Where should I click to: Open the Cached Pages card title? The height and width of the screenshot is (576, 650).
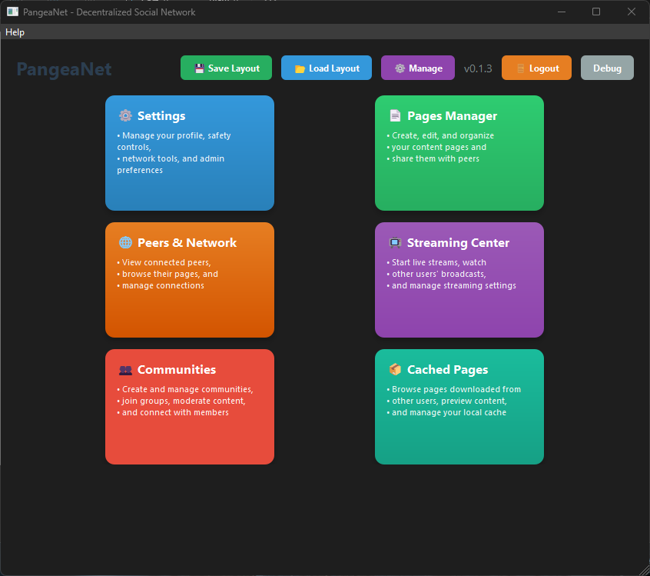pos(447,370)
